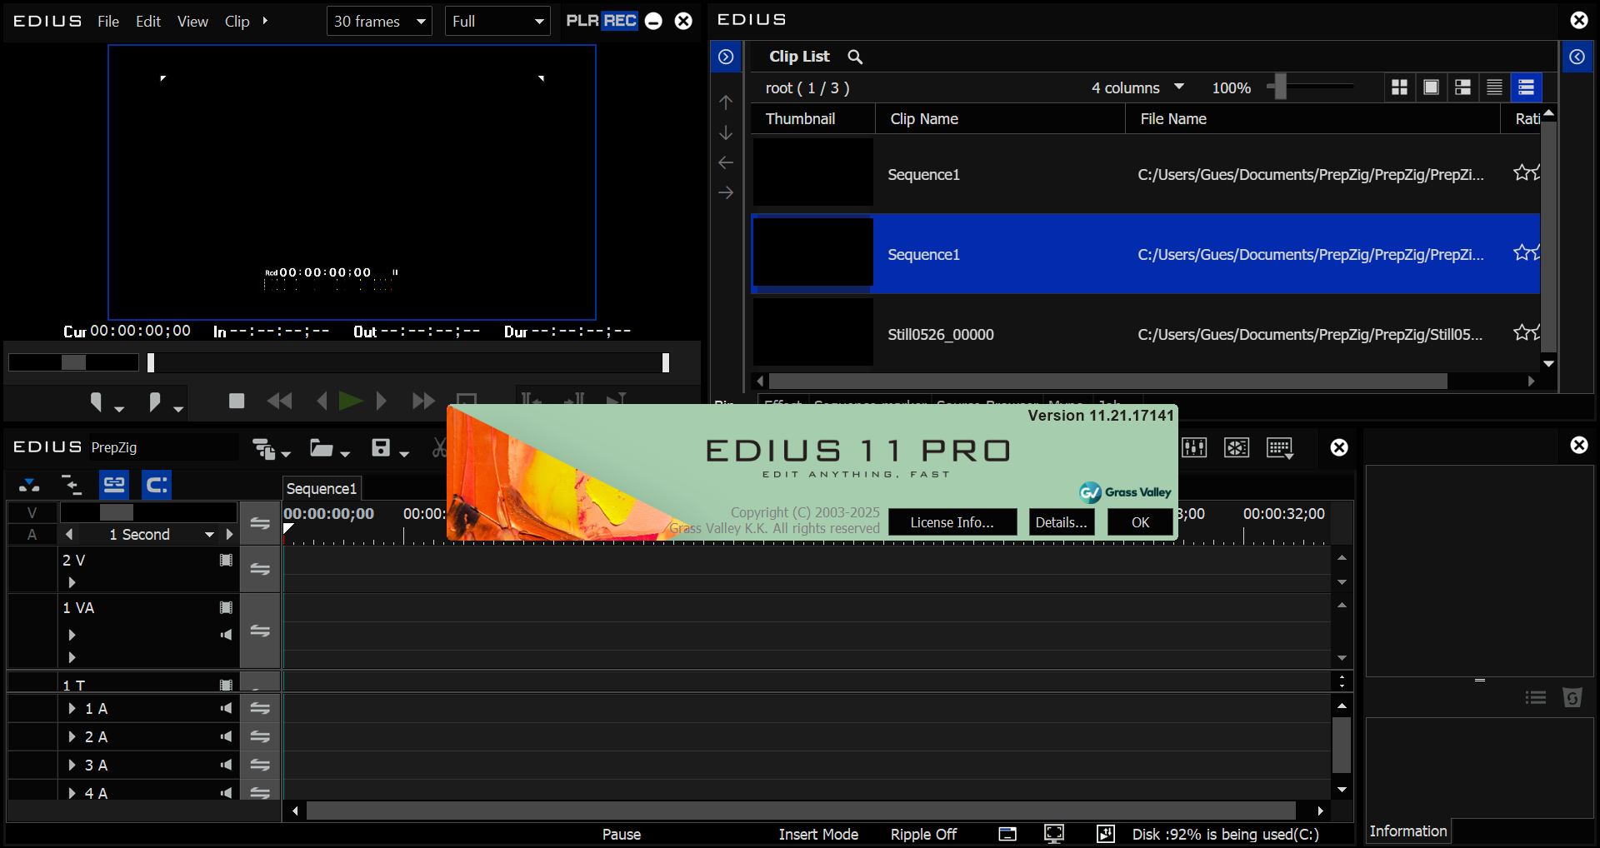This screenshot has height=848, width=1600.
Task: Open the Set Out dropdown arrow
Action: click(x=178, y=409)
